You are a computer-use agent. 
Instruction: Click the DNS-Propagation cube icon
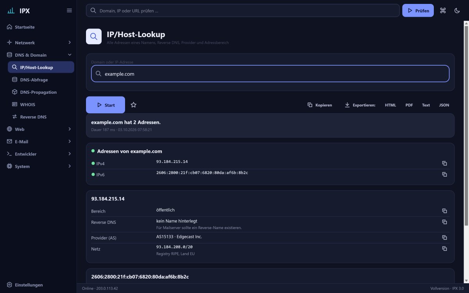(x=15, y=92)
